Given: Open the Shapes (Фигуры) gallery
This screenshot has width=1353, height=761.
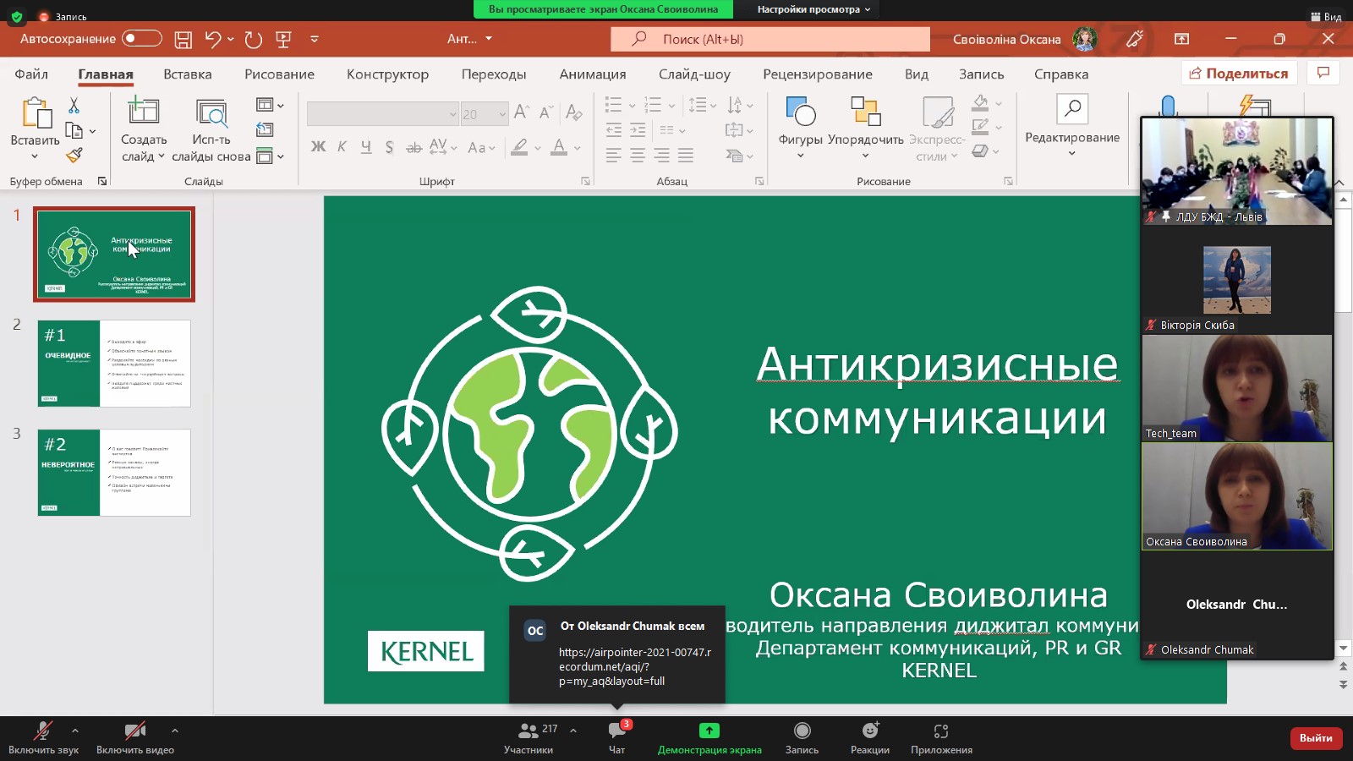Looking at the screenshot, I should pos(800,125).
